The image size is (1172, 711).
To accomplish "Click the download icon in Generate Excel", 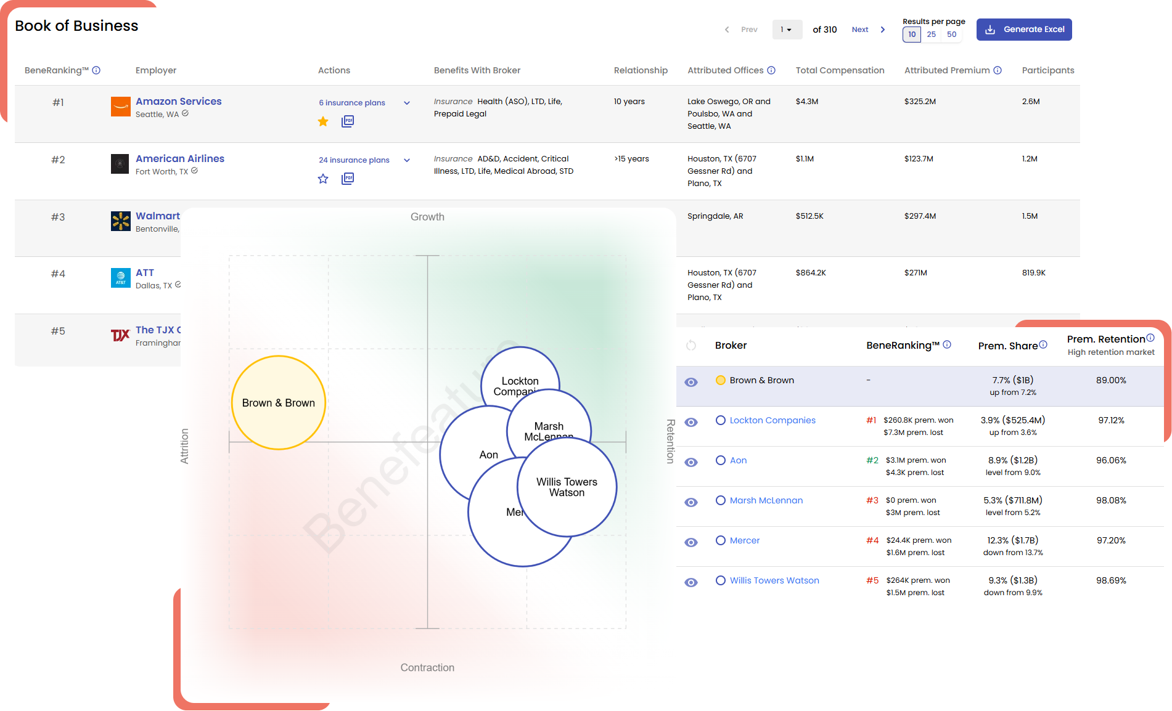I will (990, 30).
